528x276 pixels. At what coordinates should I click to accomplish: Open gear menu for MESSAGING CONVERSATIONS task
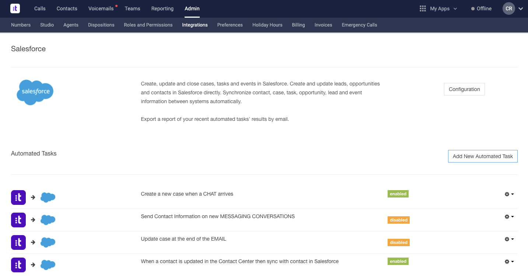pos(509,217)
